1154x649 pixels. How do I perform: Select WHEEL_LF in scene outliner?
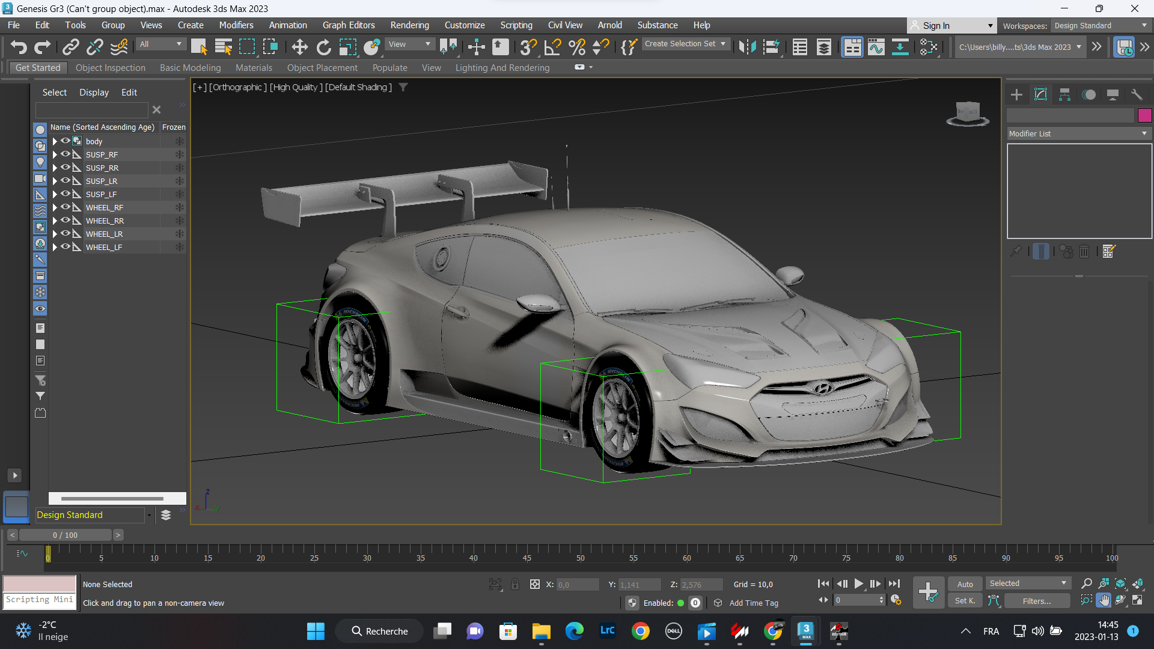click(103, 246)
